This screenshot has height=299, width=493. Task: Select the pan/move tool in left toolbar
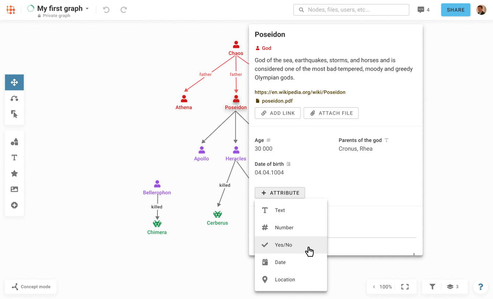14,82
